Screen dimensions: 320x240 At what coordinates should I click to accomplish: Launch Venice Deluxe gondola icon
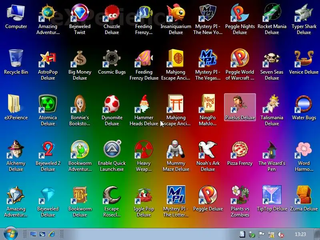click(304, 62)
